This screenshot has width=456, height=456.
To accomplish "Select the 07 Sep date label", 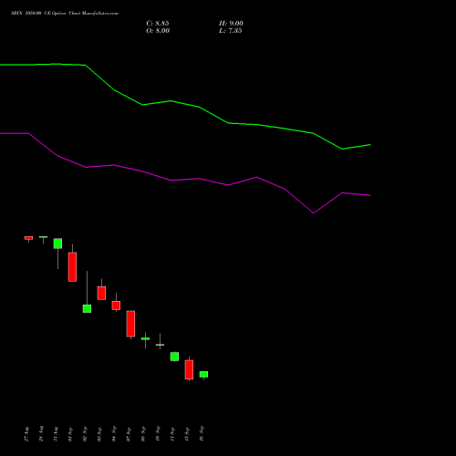I will [x=129, y=434].
